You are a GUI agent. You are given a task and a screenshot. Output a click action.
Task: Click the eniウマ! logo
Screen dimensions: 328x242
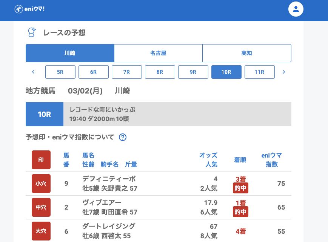[x=29, y=9]
